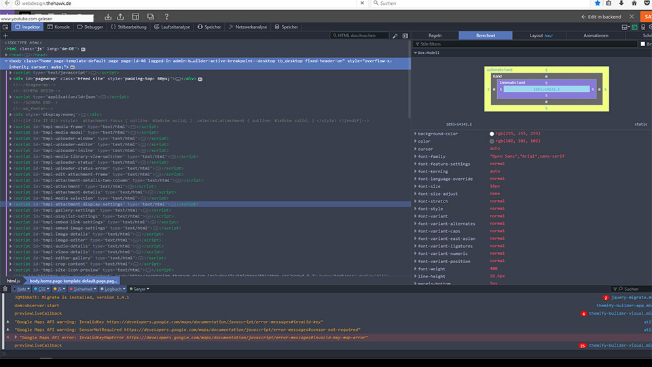
Task: Click the white background-color swatch
Action: click(492, 134)
